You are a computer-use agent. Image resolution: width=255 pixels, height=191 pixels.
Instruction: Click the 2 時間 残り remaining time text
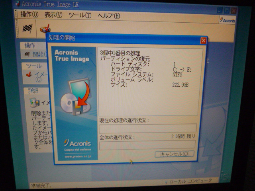[183, 136]
